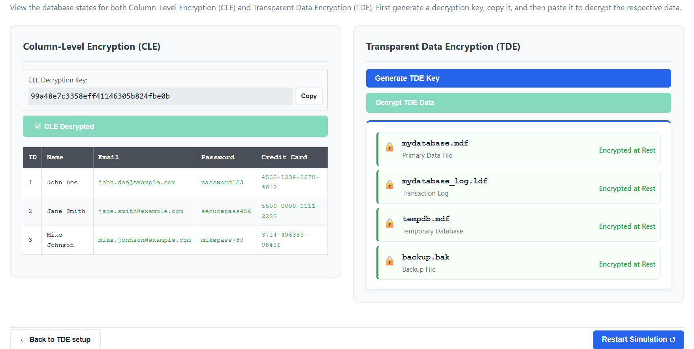Click the mikepass789 password cell

[222, 240]
